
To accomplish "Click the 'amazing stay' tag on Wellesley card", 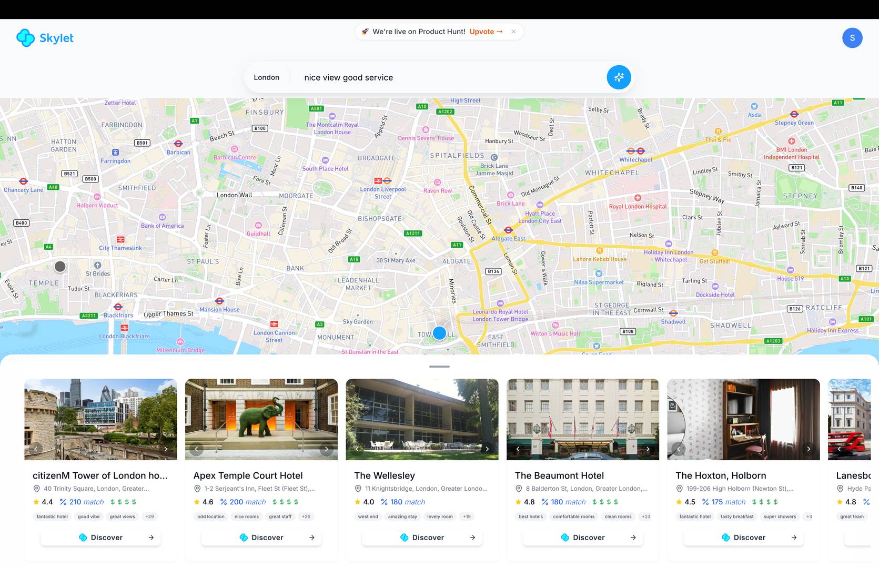I will click(x=402, y=516).
